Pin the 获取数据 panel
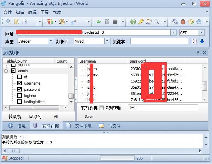 click(198, 52)
